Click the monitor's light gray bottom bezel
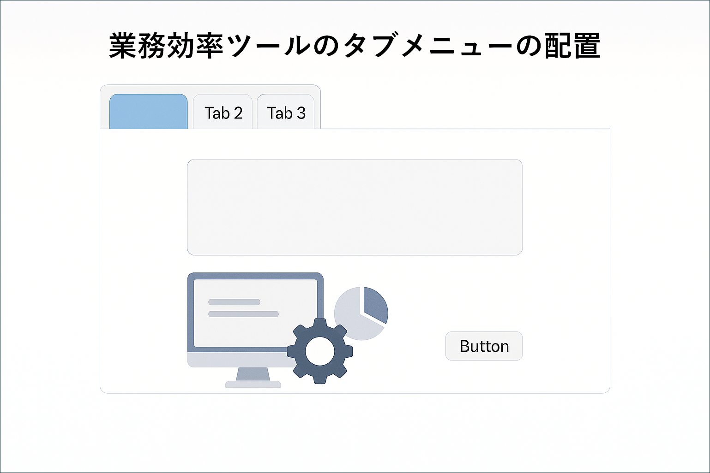Screen dimensions: 710x473 click(235, 360)
